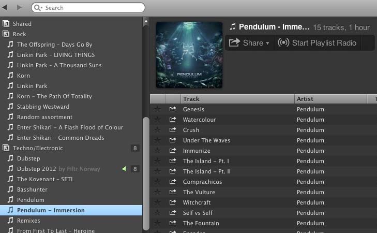This screenshot has width=377, height=233.
Task: Share The Vulture via its share icon
Action: pos(173,192)
